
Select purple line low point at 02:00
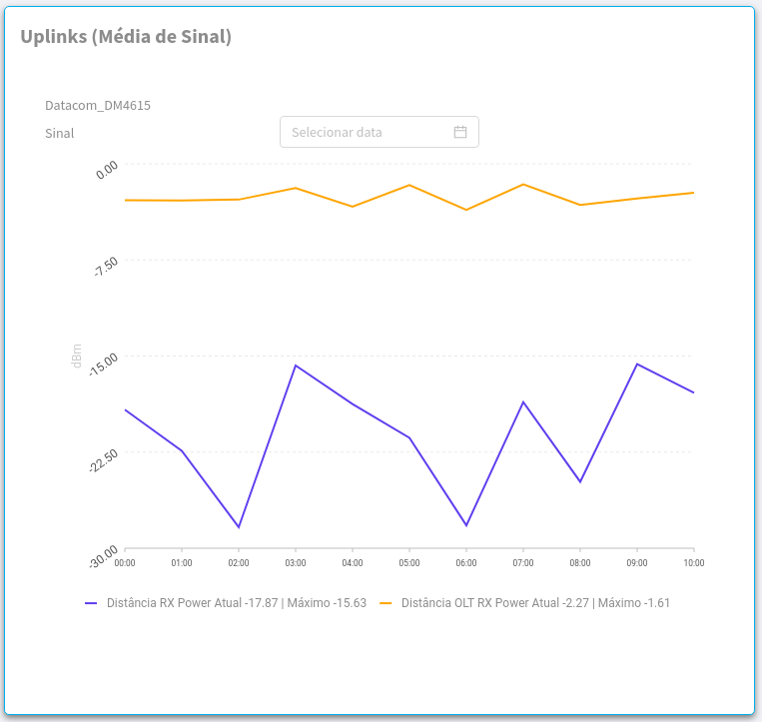(239, 527)
